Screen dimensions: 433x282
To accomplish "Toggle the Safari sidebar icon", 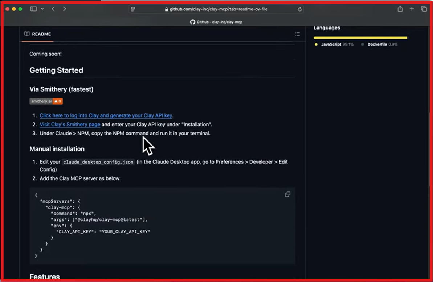I will 33,9.
